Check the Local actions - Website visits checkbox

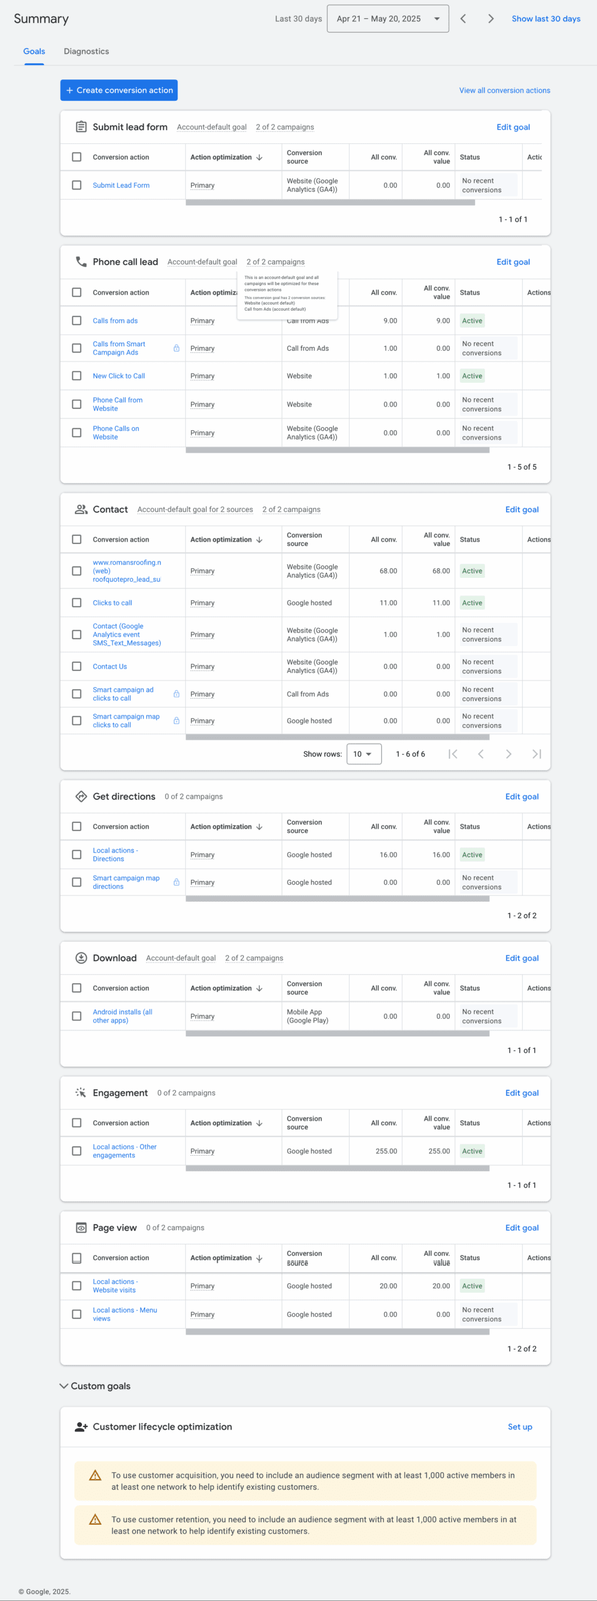77,1286
